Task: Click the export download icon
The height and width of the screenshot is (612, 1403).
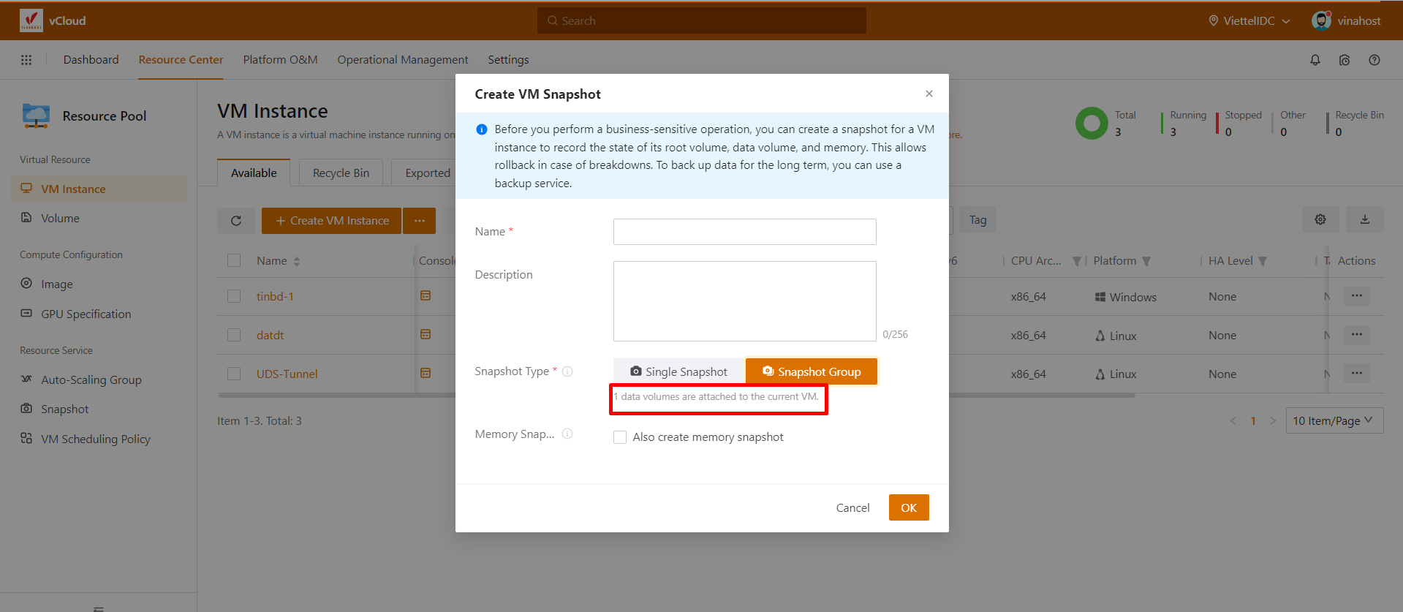Action: pyautogui.click(x=1364, y=219)
